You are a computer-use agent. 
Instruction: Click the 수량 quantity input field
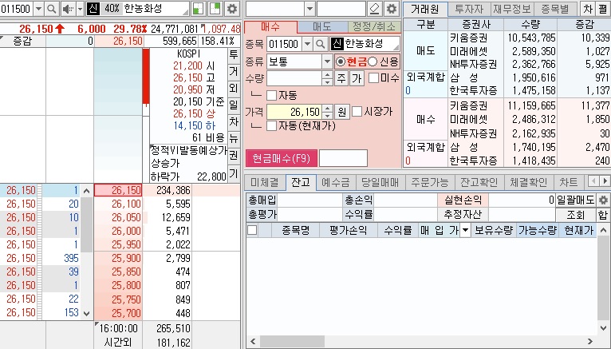tap(294, 78)
